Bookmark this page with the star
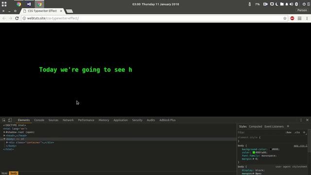The image size is (311, 175). click(x=285, y=18)
